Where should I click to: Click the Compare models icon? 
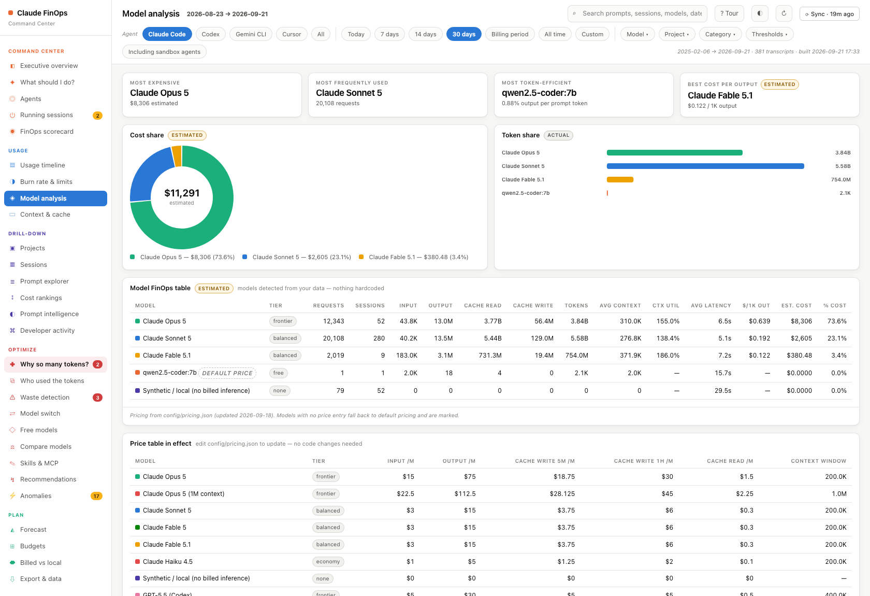tap(12, 447)
